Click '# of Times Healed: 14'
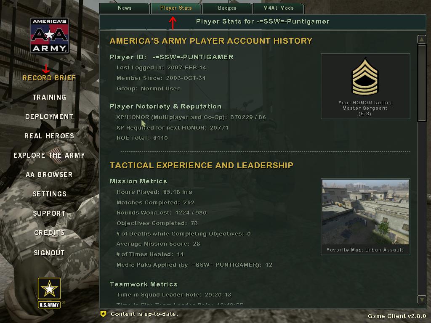Image resolution: width=431 pixels, height=323 pixels. pyautogui.click(x=150, y=254)
